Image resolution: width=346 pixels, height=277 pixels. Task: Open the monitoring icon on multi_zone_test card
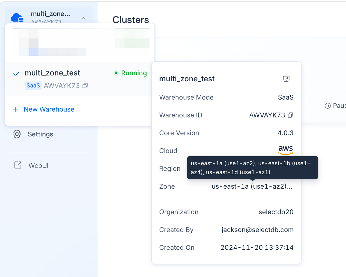click(286, 79)
